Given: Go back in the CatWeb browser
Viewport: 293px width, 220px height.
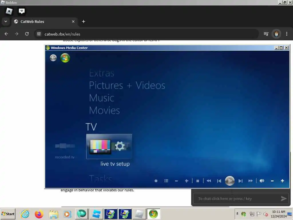Looking at the screenshot, I should coord(6,34).
